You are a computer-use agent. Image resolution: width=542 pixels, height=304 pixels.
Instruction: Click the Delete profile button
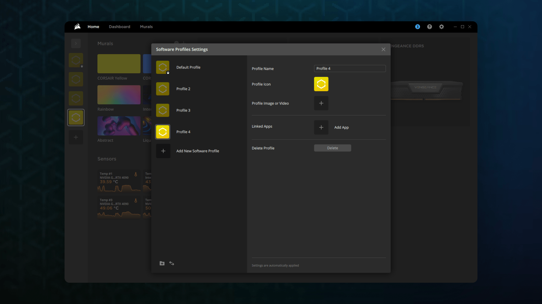pos(333,148)
